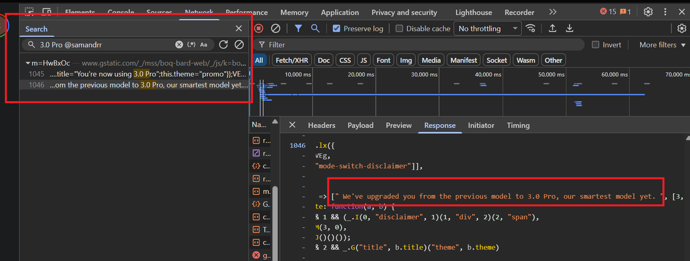The image size is (690, 261).
Task: Filter requests by Media type
Action: click(431, 60)
